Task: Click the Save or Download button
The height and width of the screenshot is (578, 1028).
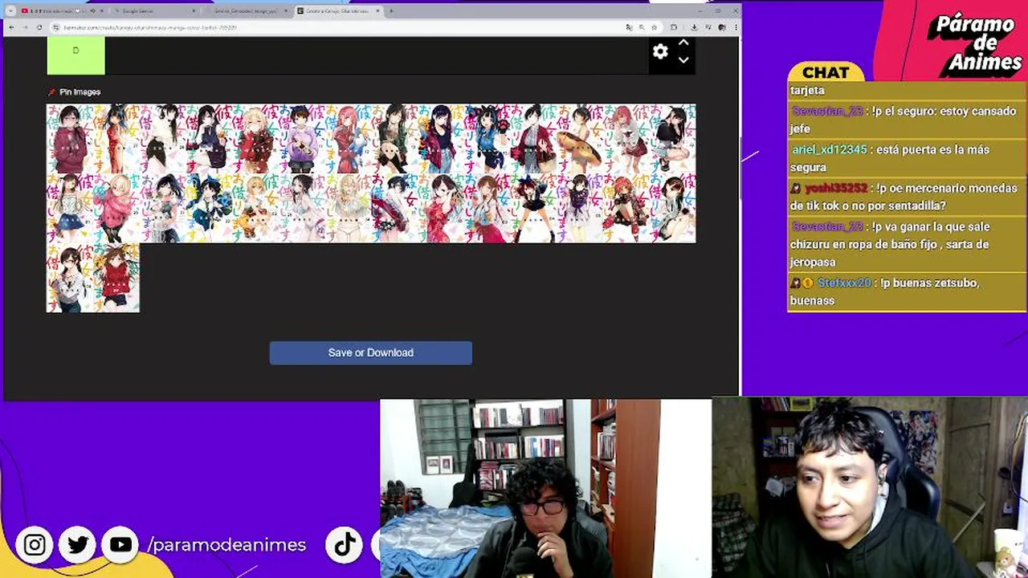Action: coord(371,352)
